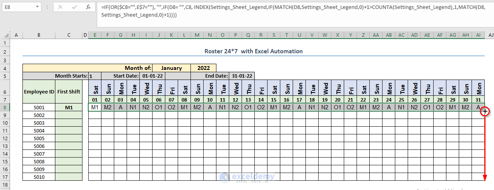Select column header C
This screenshot has width=494, height=190.
point(69,35)
